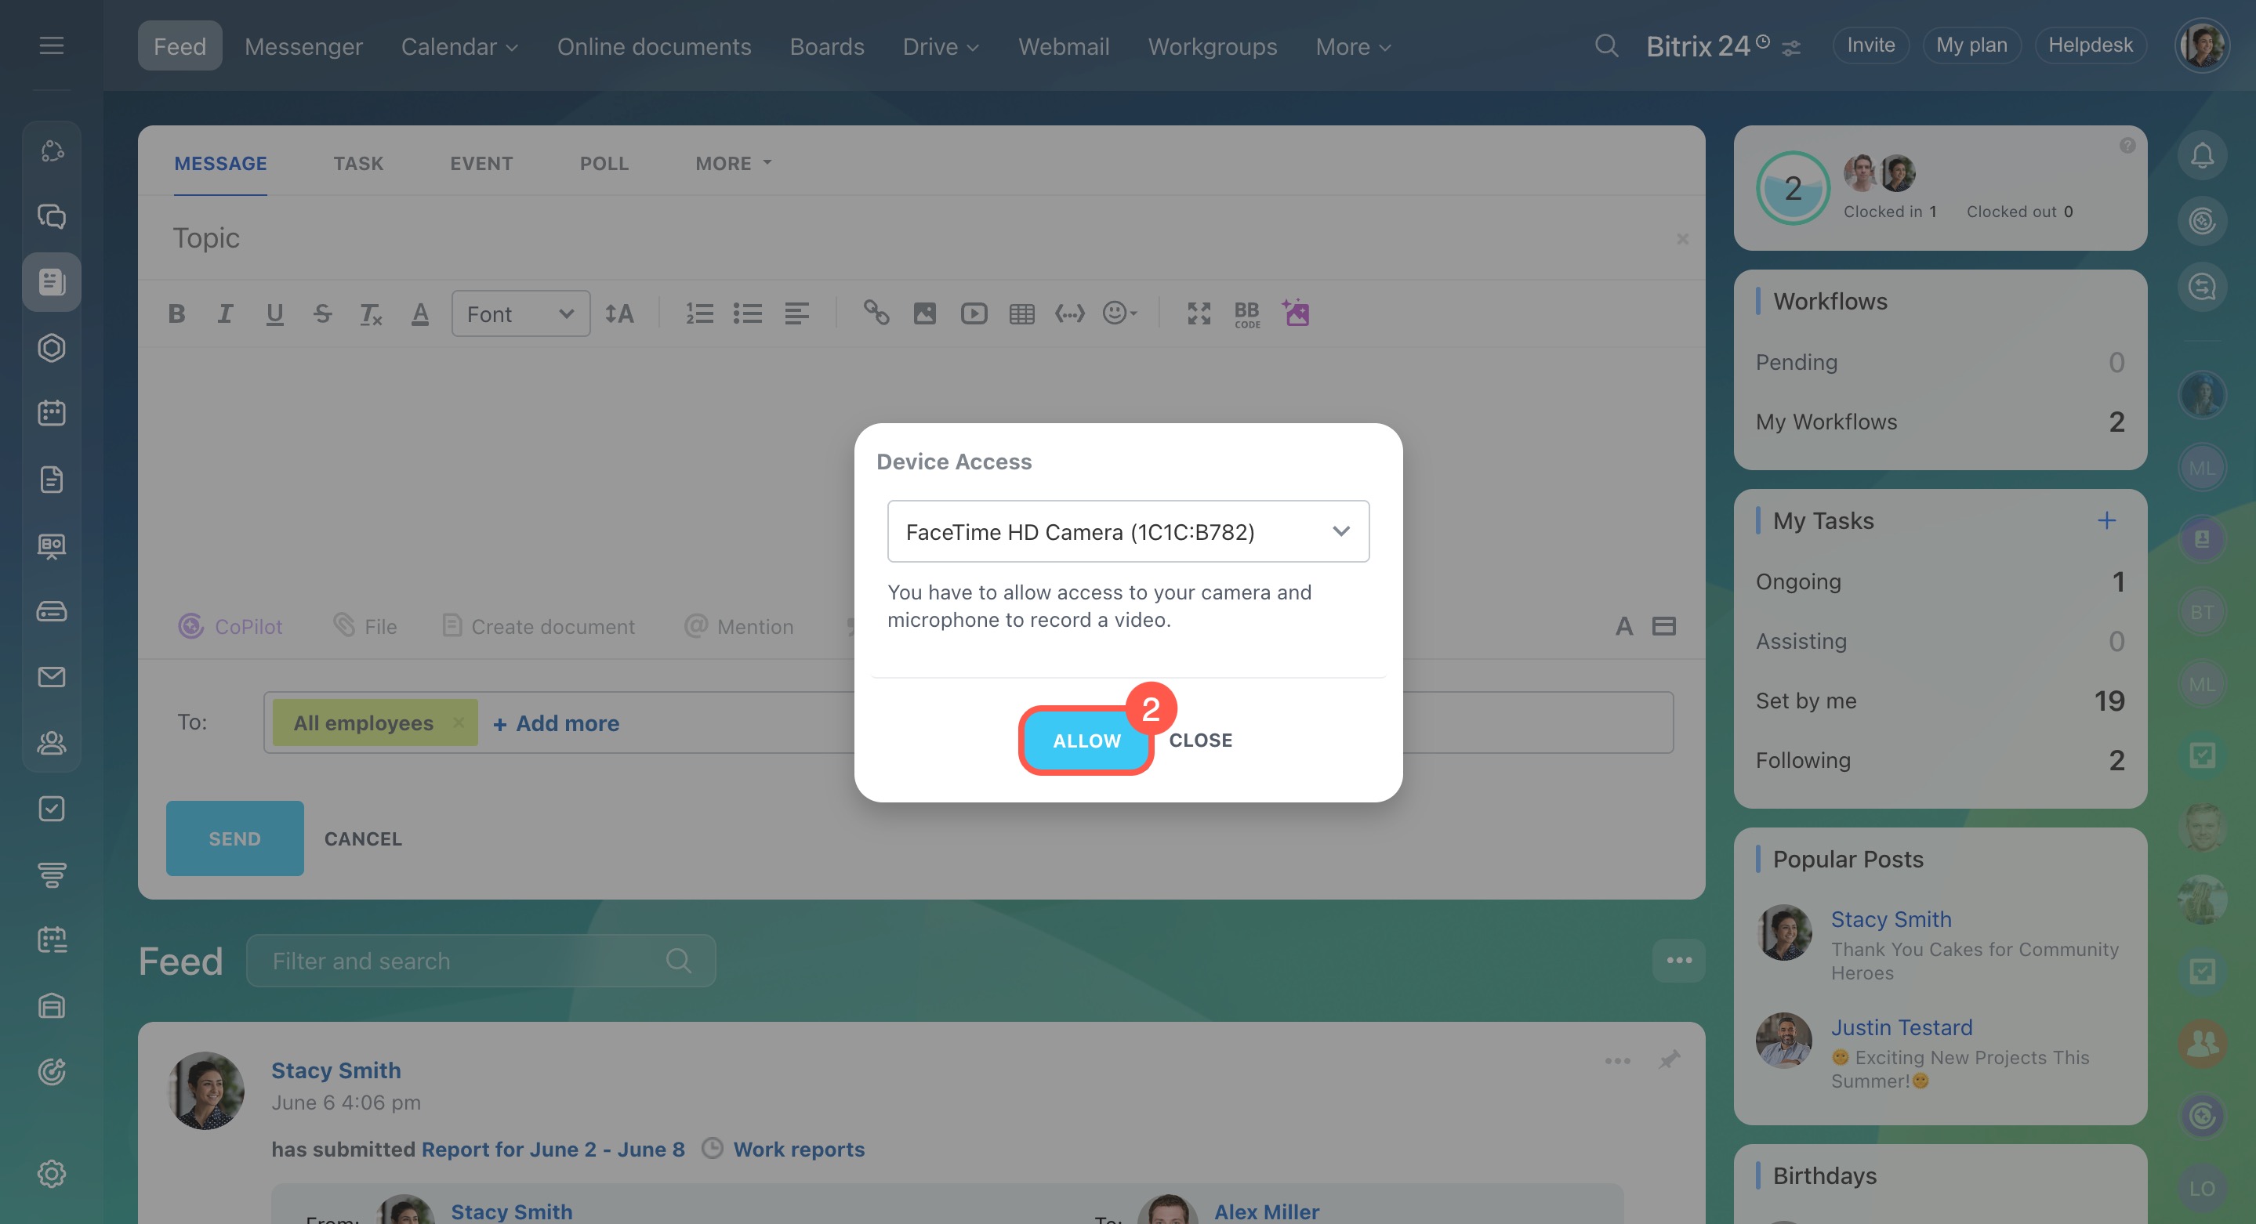
Task: Expand the Calendar menu chevron
Action: click(x=513, y=47)
